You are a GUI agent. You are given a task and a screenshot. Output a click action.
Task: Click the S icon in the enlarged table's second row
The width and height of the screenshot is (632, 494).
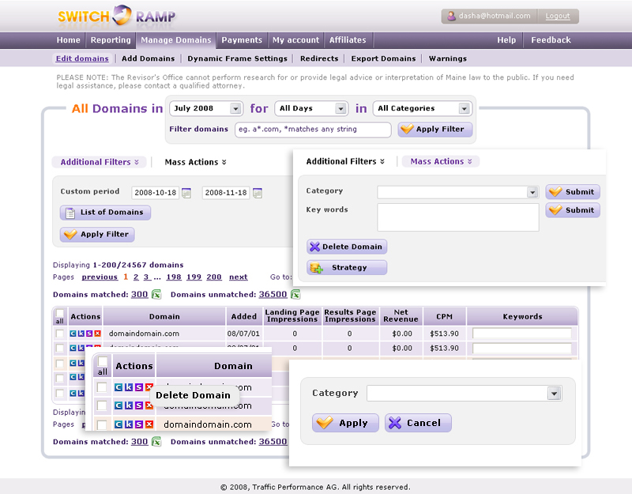139,405
